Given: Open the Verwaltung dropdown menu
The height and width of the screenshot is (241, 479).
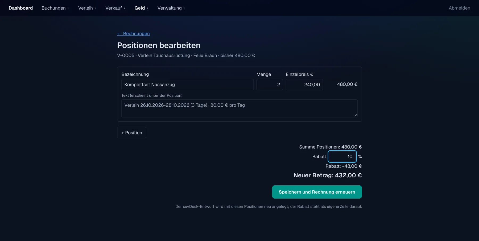Looking at the screenshot, I should (171, 8).
